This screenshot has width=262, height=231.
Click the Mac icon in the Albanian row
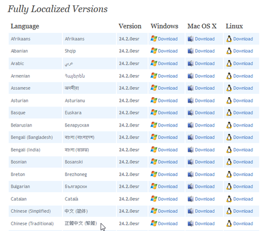pos(191,51)
